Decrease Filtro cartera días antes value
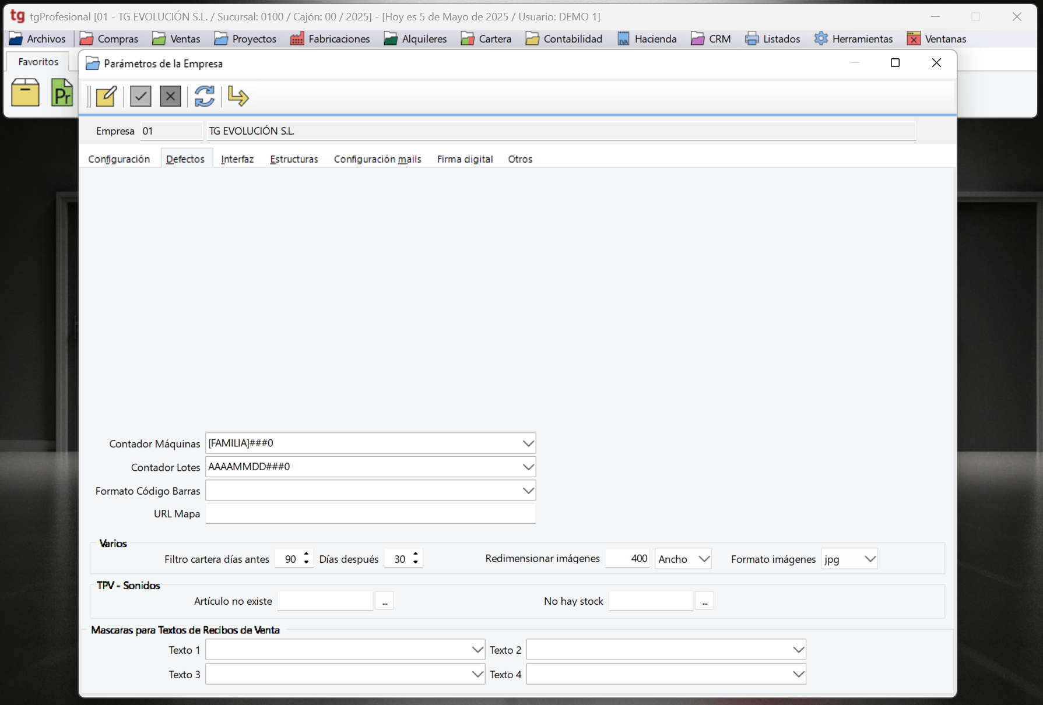 point(306,563)
